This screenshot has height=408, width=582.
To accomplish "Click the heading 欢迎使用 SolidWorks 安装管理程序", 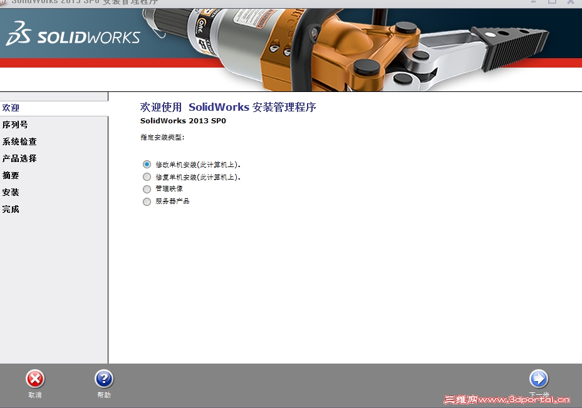I will [228, 107].
